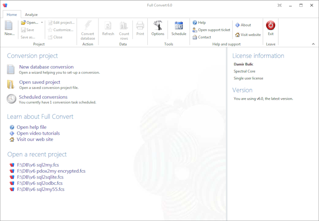Open support ticket from ribbon

pyautogui.click(x=211, y=30)
